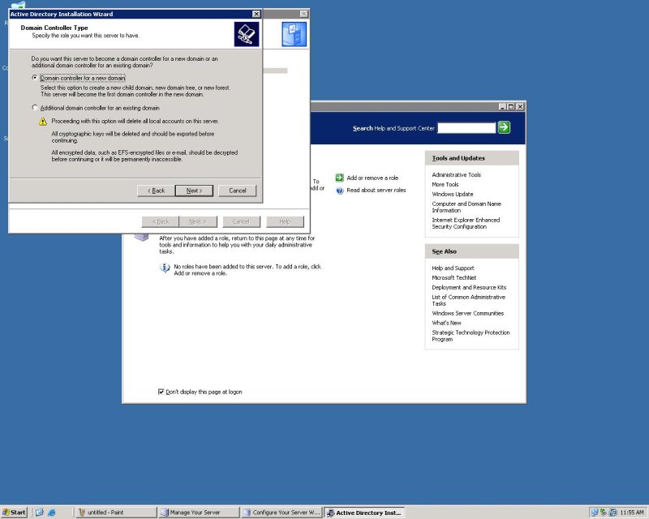The width and height of the screenshot is (649, 519).
Task: Click the Start button
Action: 14,513
